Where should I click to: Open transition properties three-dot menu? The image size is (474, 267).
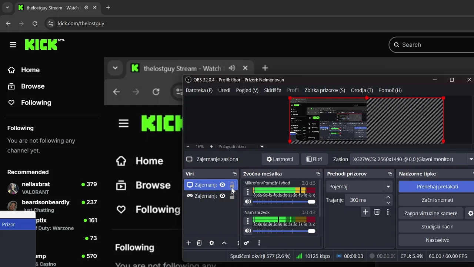click(388, 212)
